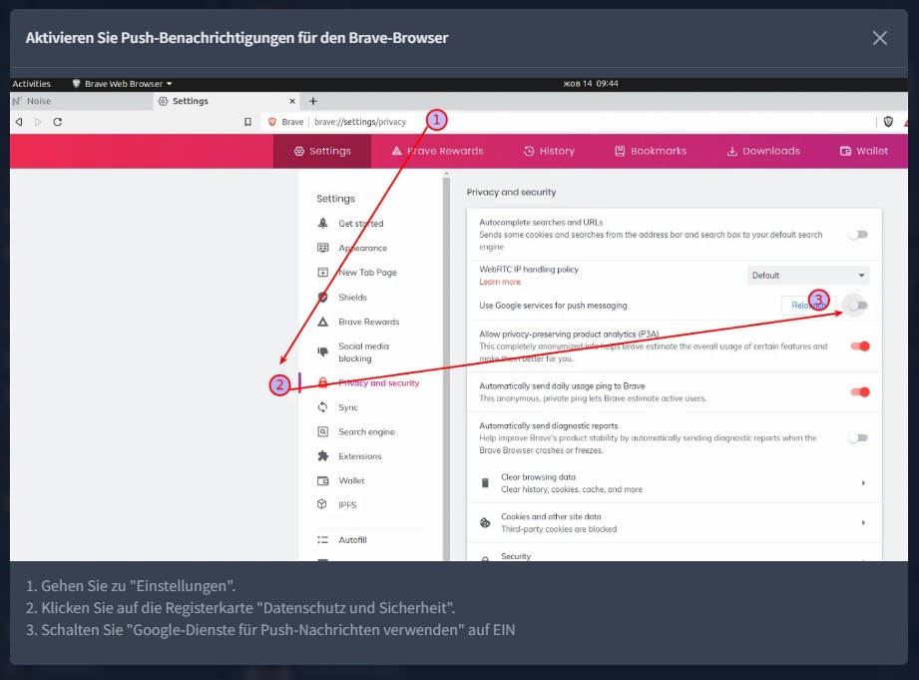Click the Brave Shields lion icon
Image resolution: width=919 pixels, height=680 pixels.
click(888, 122)
